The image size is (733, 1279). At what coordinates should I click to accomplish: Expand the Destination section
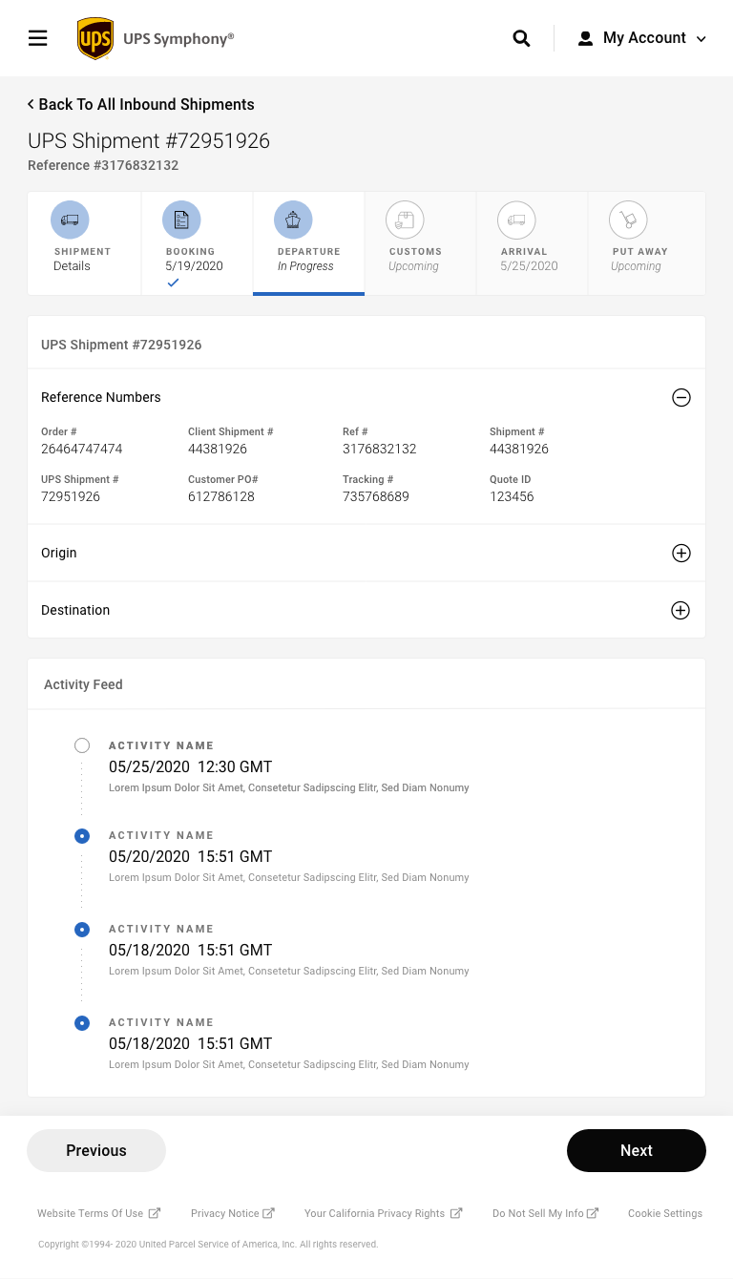pos(681,610)
